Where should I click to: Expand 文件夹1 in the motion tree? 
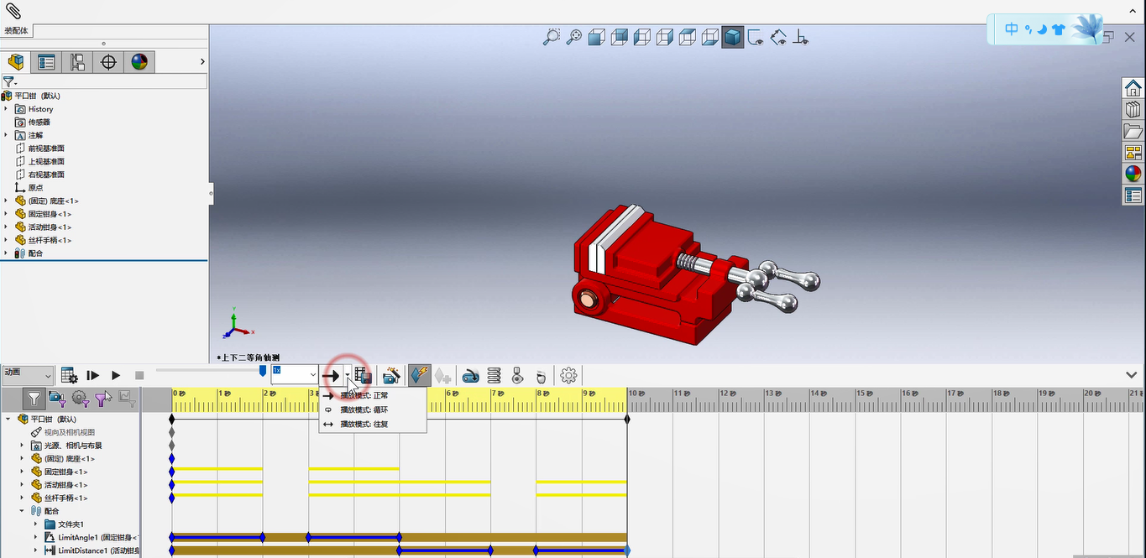[36, 524]
